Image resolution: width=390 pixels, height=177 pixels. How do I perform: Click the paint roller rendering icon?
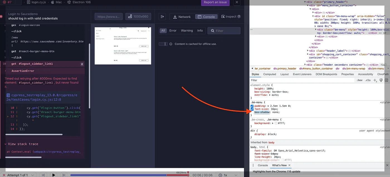381,80
